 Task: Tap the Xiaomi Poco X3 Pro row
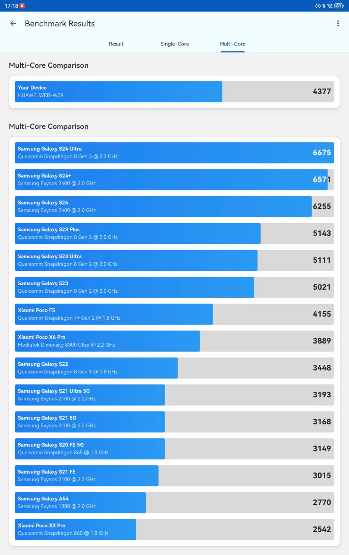coord(174,529)
